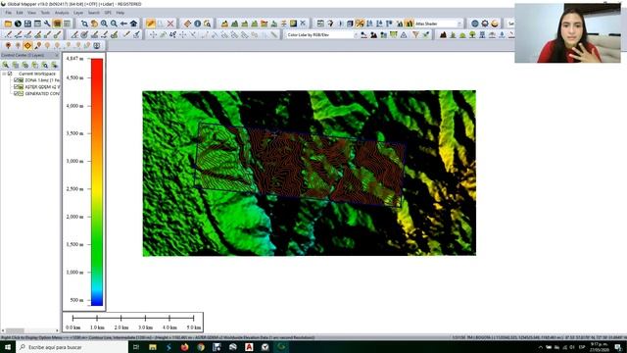
Task: Toggle visibility of ASTER GDEM layer
Action: coord(16,87)
